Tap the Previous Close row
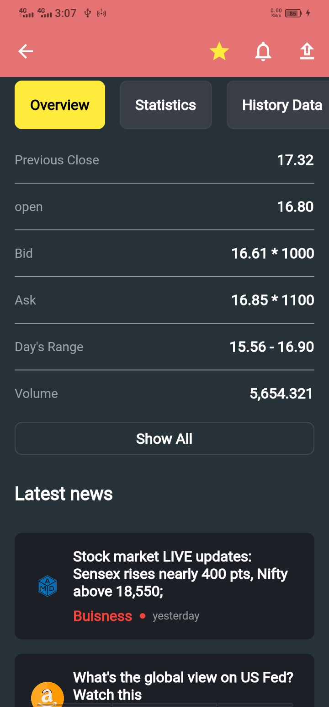 coord(164,160)
